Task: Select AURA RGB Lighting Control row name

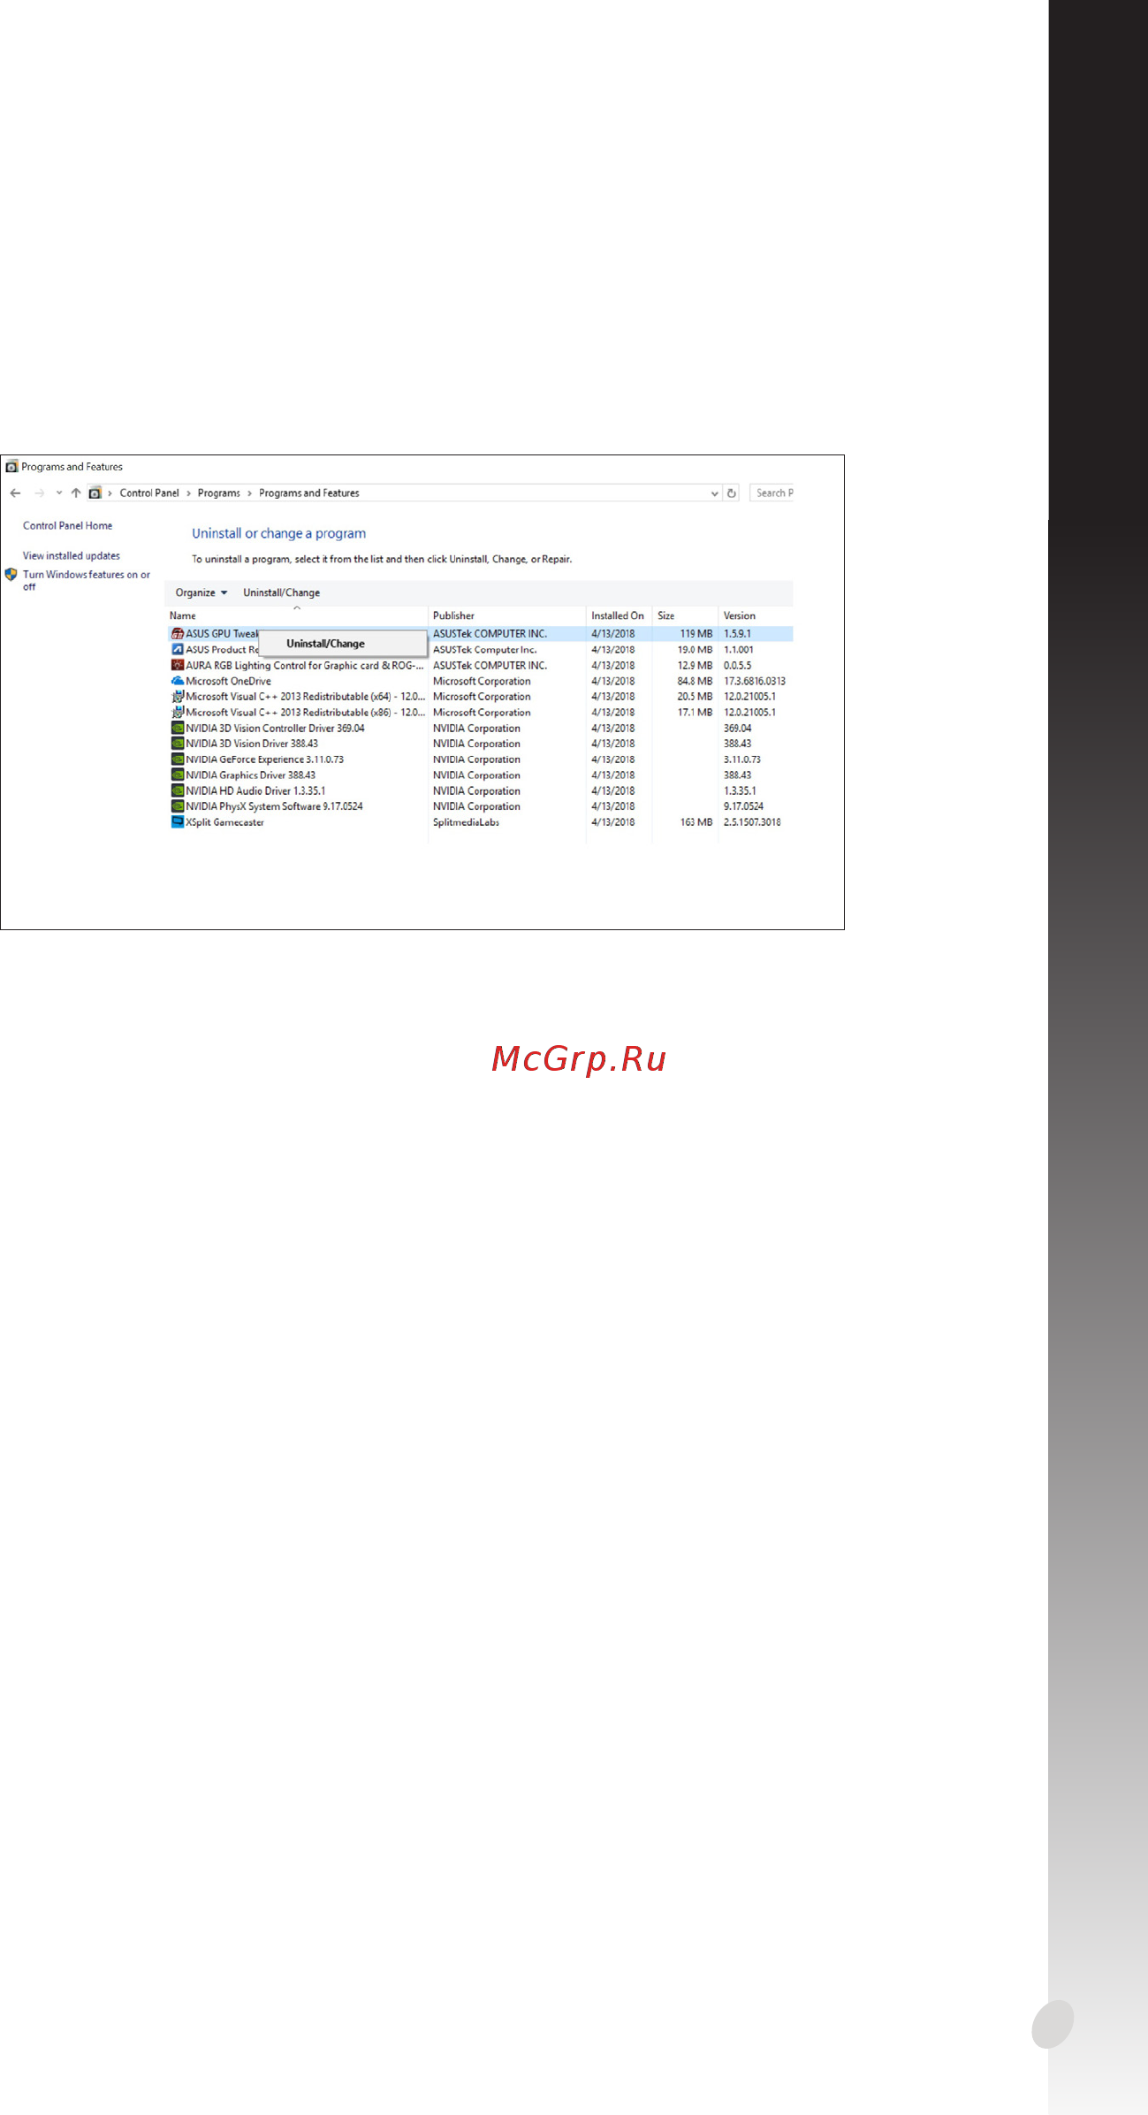Action: 305,666
